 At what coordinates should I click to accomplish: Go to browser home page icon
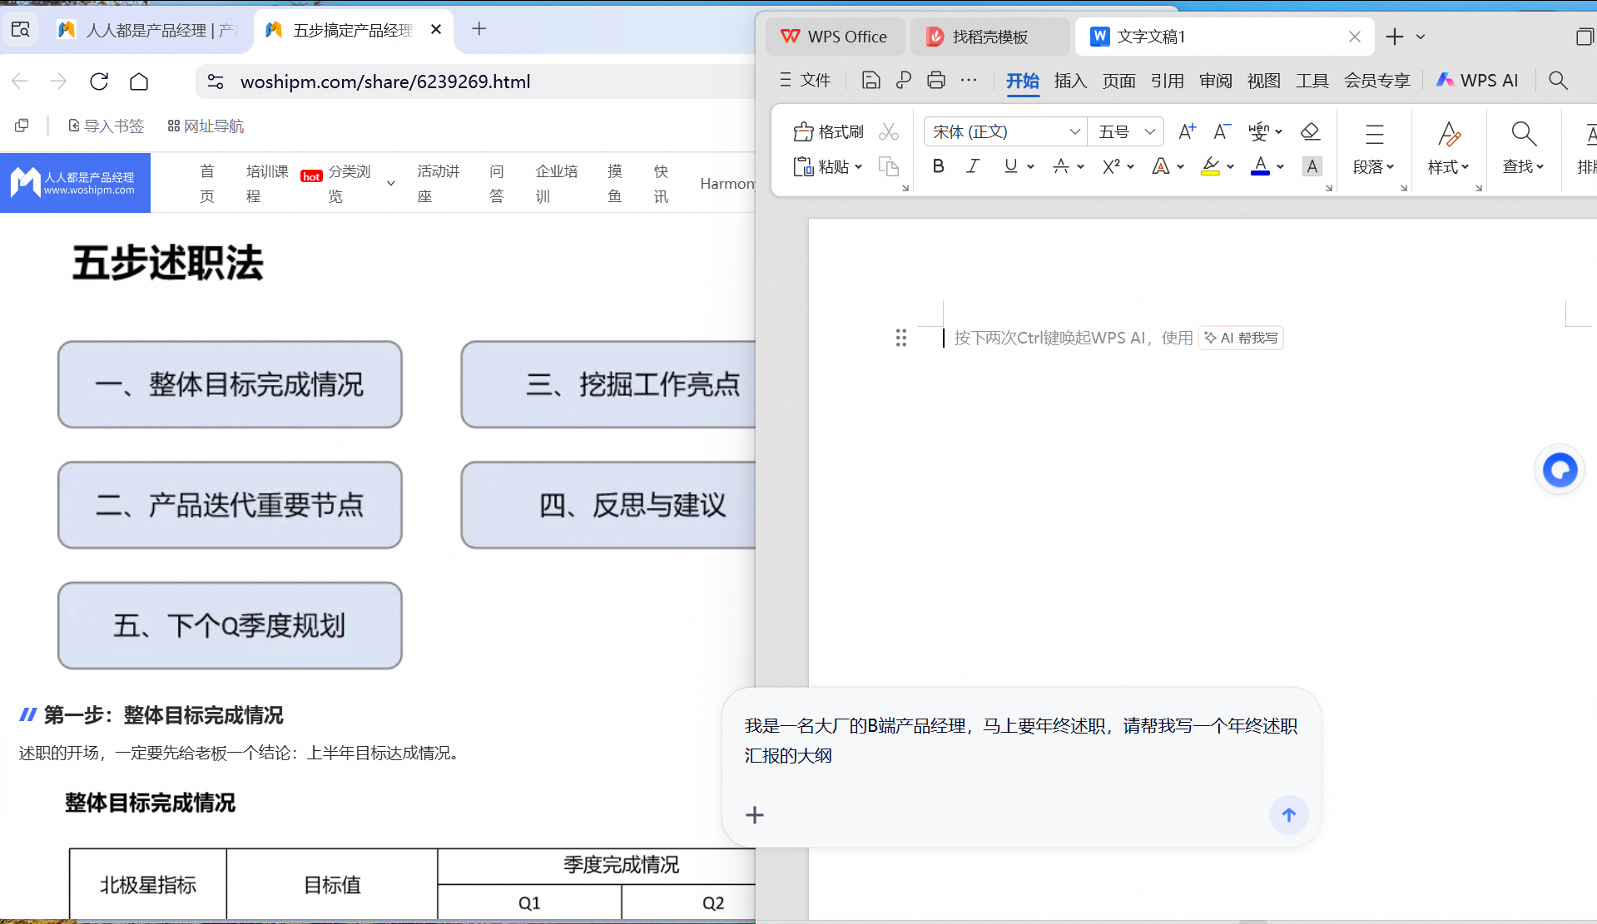(x=139, y=82)
